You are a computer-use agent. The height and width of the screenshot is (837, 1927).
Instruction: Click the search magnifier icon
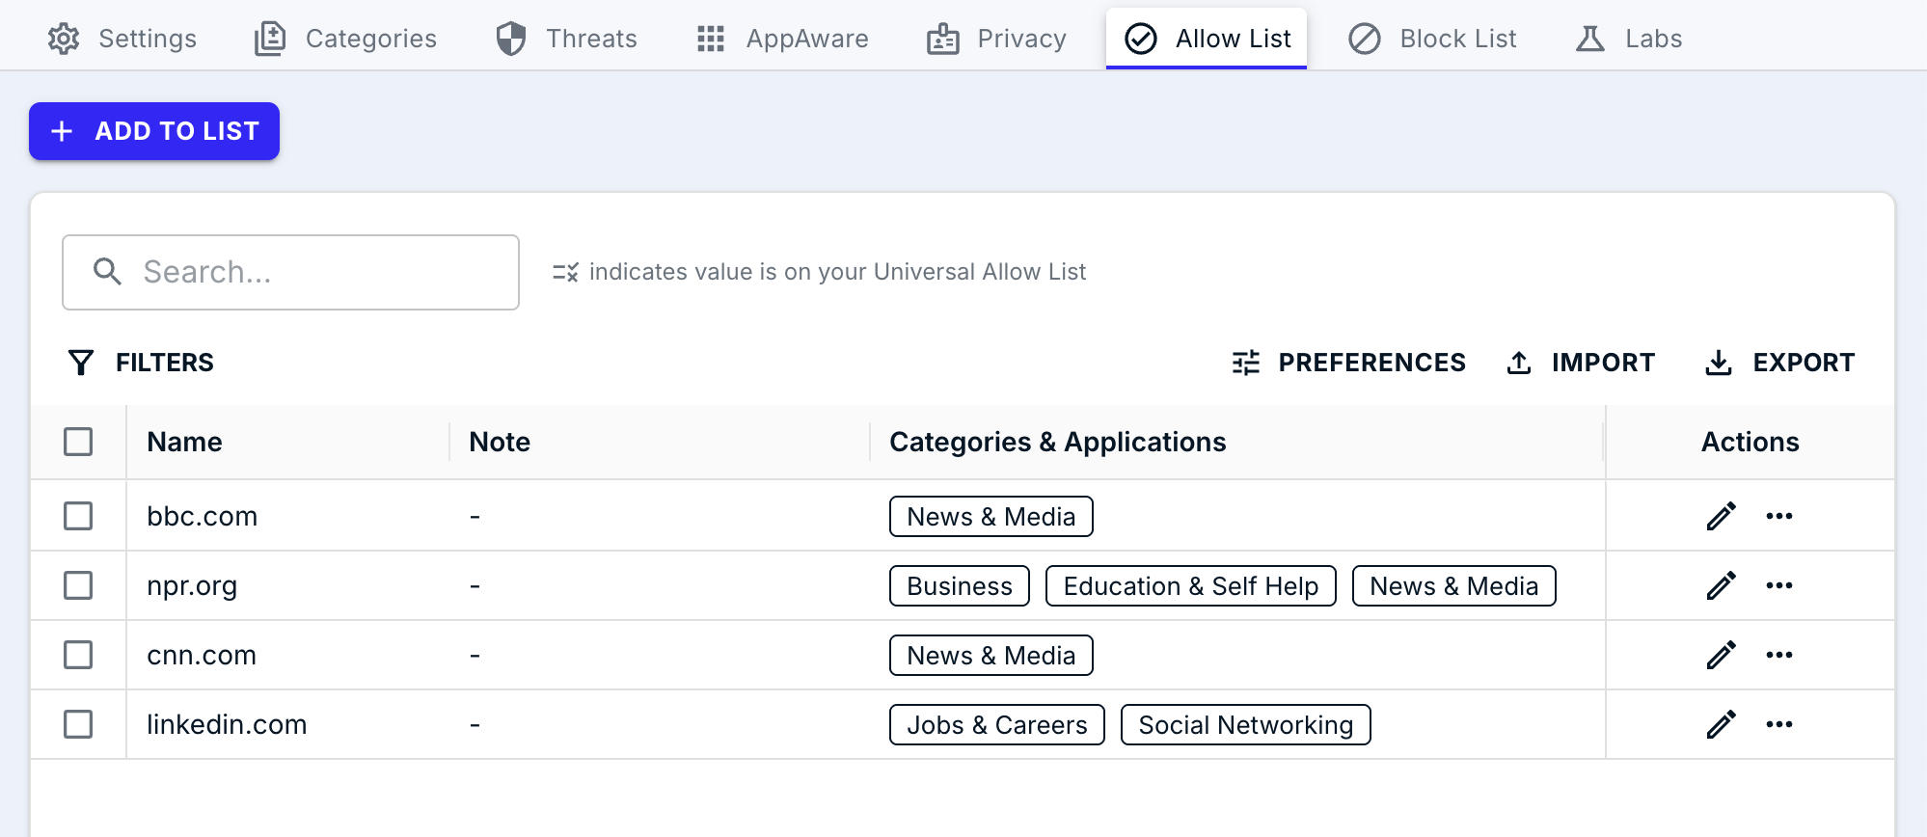pyautogui.click(x=107, y=272)
